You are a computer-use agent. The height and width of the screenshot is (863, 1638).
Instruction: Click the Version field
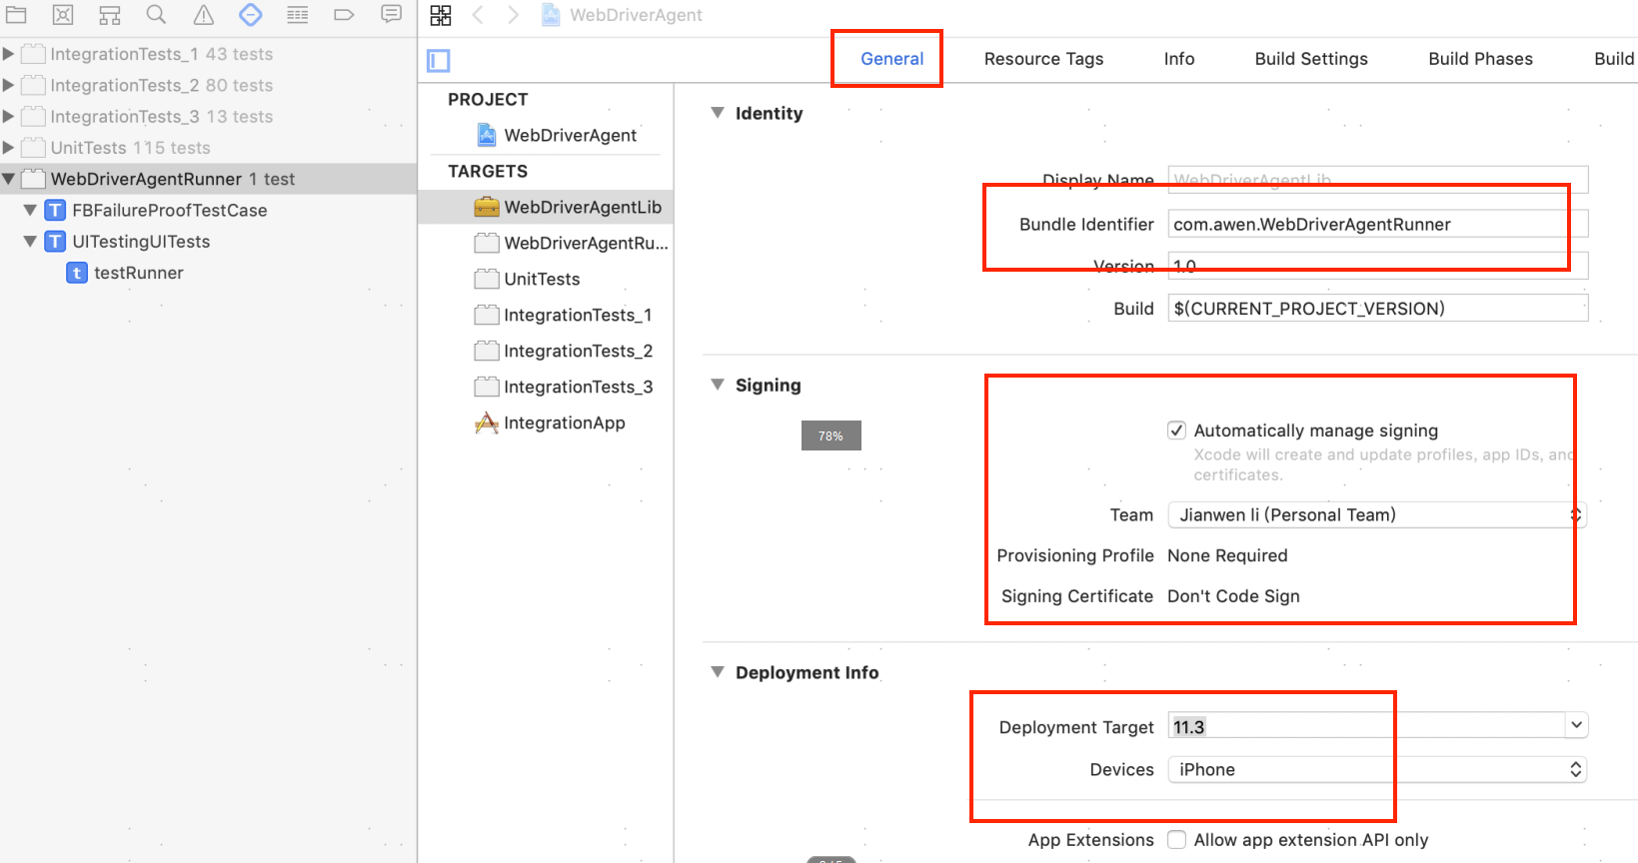point(1377,266)
